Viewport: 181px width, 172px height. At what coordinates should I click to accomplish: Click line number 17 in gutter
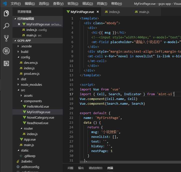click(71, 94)
